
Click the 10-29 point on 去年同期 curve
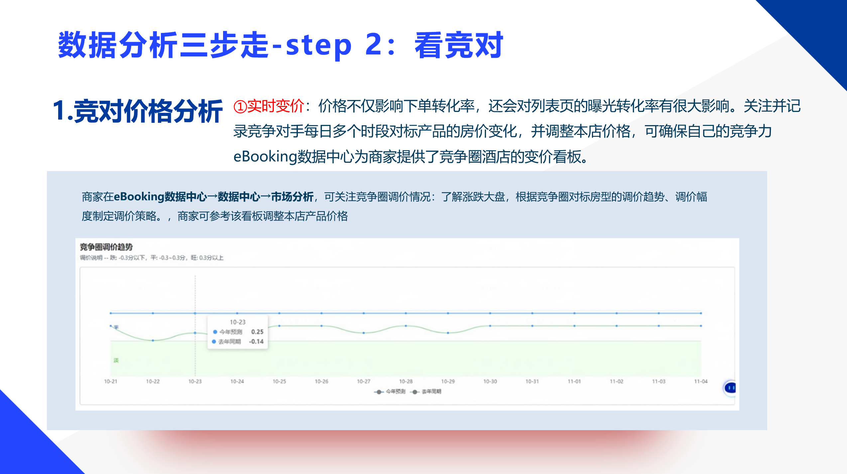[448, 332]
